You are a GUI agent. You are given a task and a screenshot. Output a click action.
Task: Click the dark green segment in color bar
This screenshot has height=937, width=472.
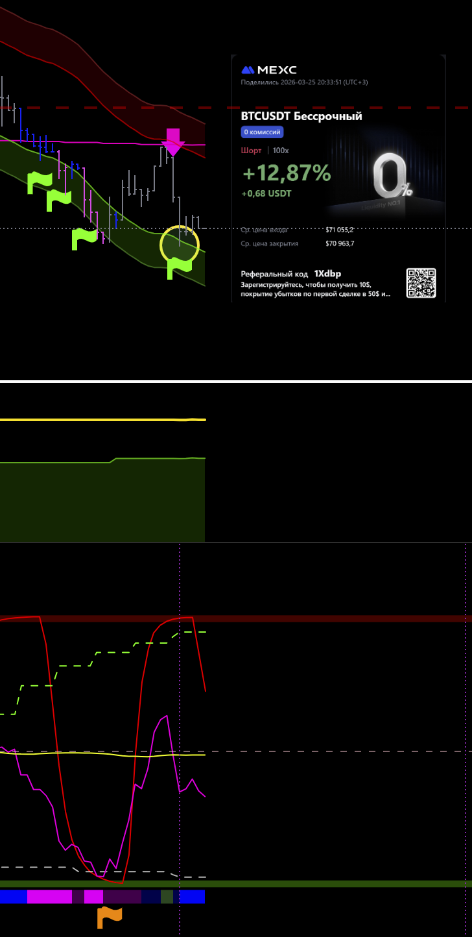(x=167, y=897)
